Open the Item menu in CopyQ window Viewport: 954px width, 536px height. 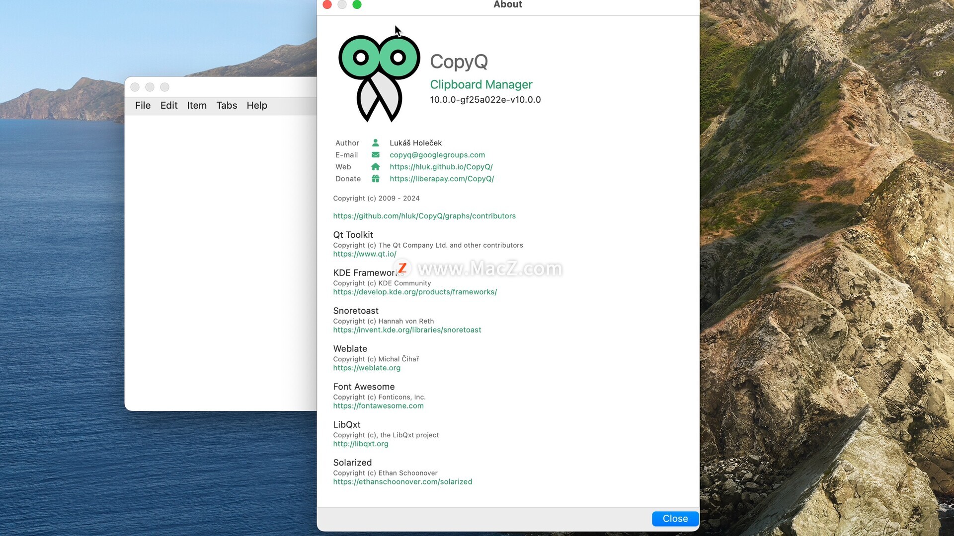[x=197, y=105]
